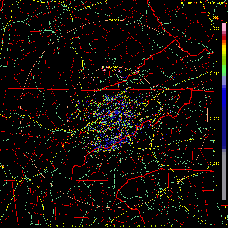Click the 0.733 scale value
The image size is (228, 228).
click(x=215, y=85)
